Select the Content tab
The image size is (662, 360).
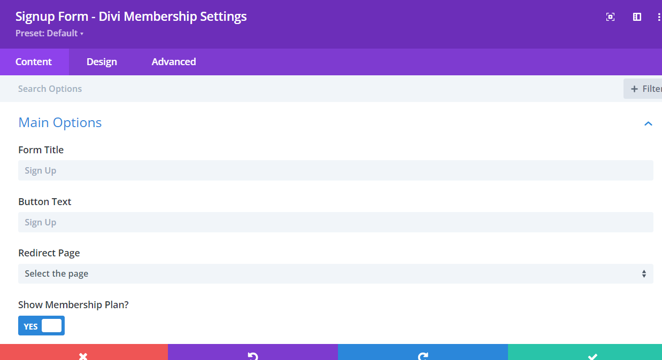point(34,61)
